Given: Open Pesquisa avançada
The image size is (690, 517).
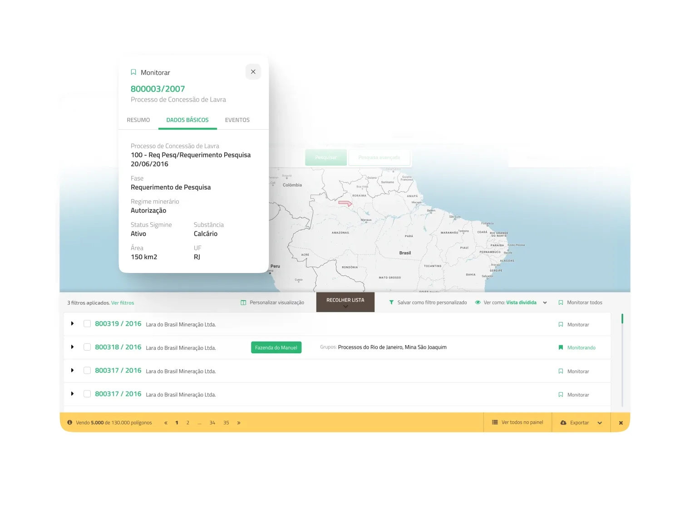Looking at the screenshot, I should tap(379, 157).
